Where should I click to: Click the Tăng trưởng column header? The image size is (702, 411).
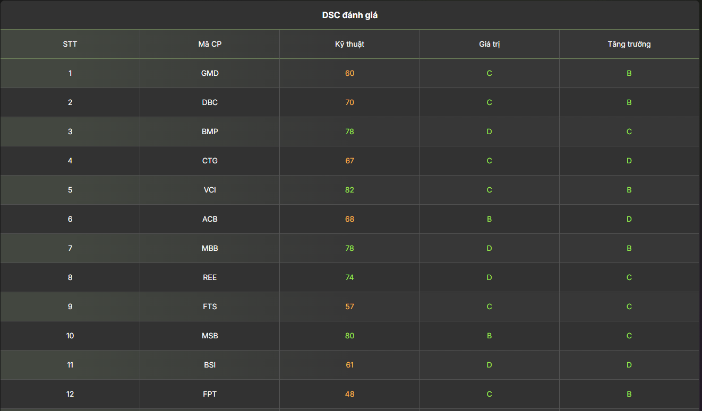coord(629,44)
